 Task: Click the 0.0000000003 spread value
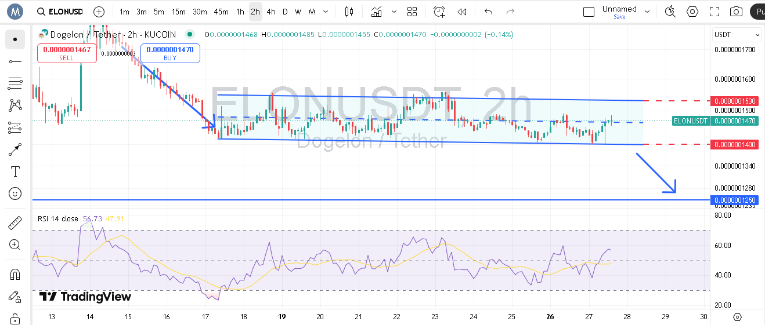[x=118, y=53]
